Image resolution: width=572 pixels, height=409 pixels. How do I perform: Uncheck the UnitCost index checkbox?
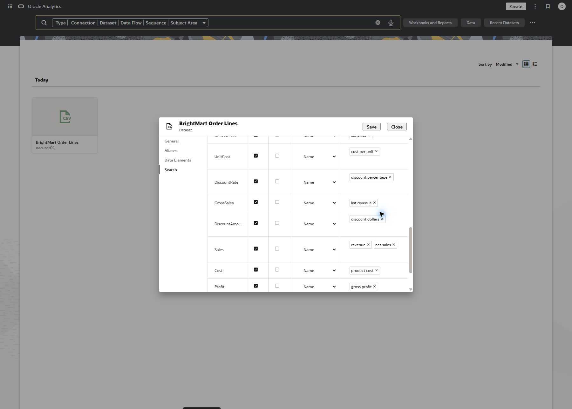coord(256,156)
